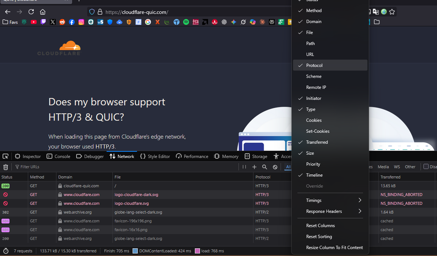
Task: Start performance analysis via stopwatch icon
Action: tap(6, 251)
